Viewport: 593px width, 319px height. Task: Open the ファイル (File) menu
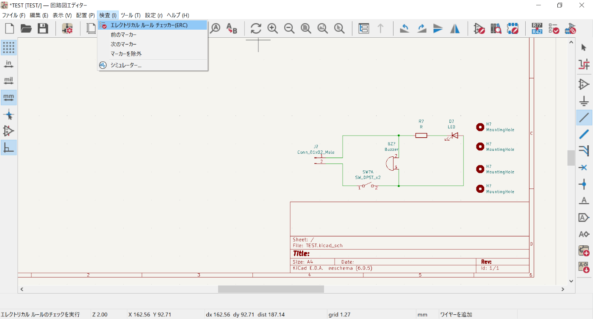pos(14,15)
